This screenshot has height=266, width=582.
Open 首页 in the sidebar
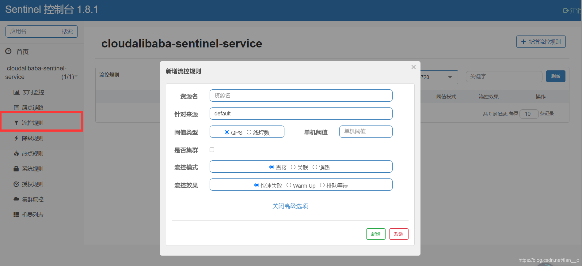coord(22,52)
